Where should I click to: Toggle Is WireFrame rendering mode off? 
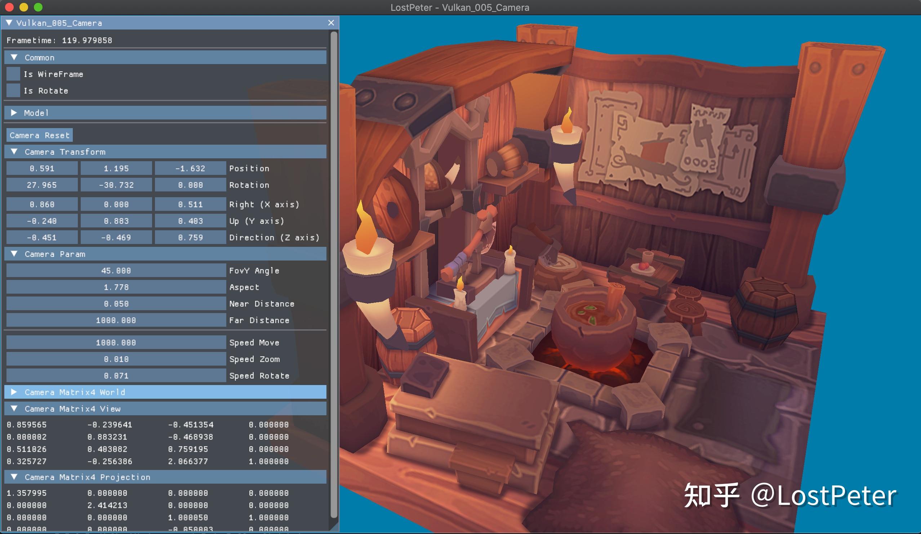coord(13,74)
